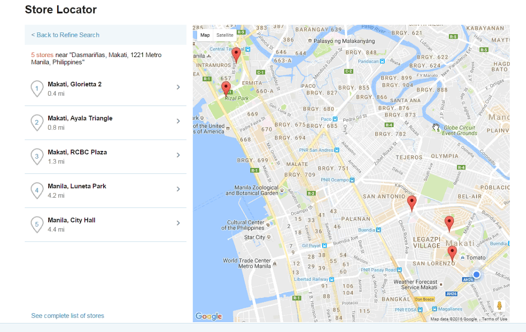Expand Manila, Luneta Park store chevron

[x=178, y=189]
